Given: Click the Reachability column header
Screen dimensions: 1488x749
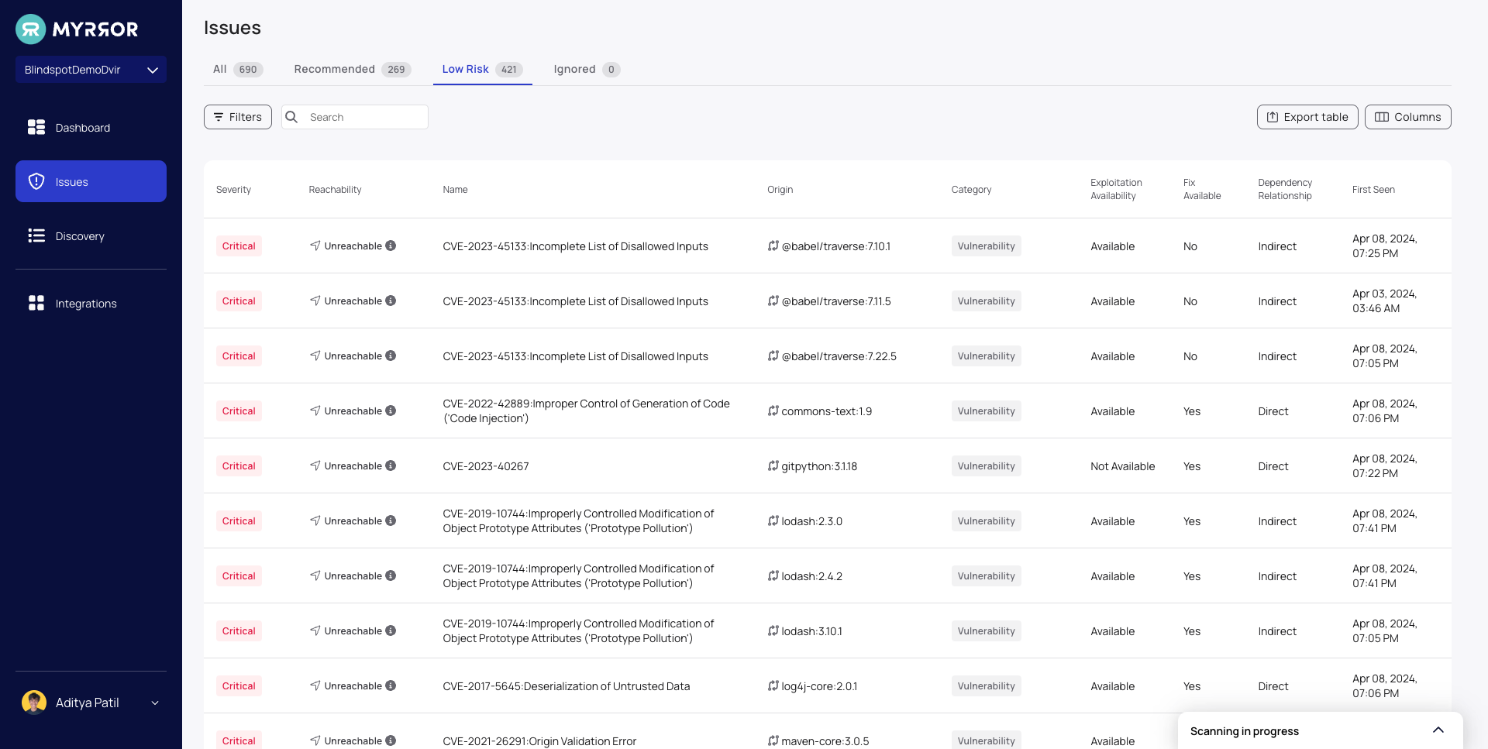Looking at the screenshot, I should [335, 190].
